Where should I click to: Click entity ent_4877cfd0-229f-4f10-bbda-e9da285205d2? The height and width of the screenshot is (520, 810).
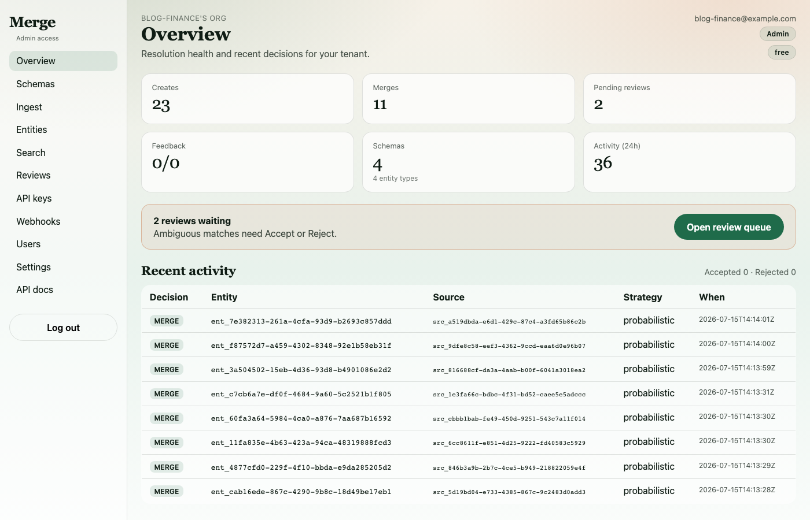point(301,467)
